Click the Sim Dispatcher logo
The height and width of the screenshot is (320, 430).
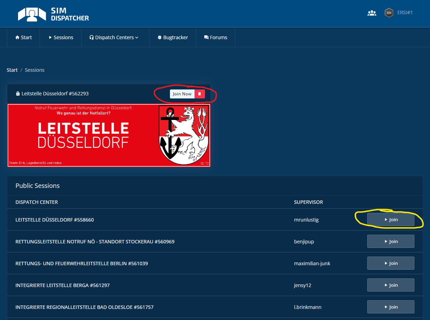coord(53,14)
